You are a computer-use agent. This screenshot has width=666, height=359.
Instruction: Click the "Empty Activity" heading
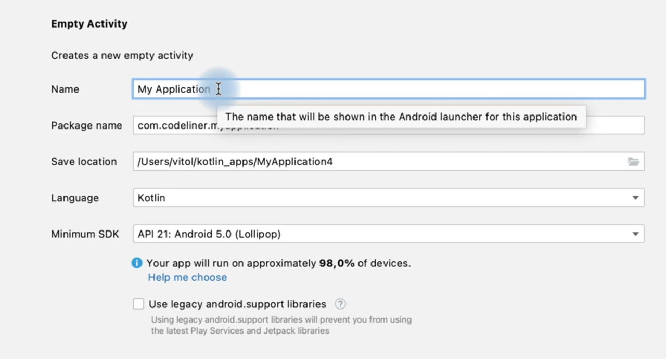(x=89, y=24)
